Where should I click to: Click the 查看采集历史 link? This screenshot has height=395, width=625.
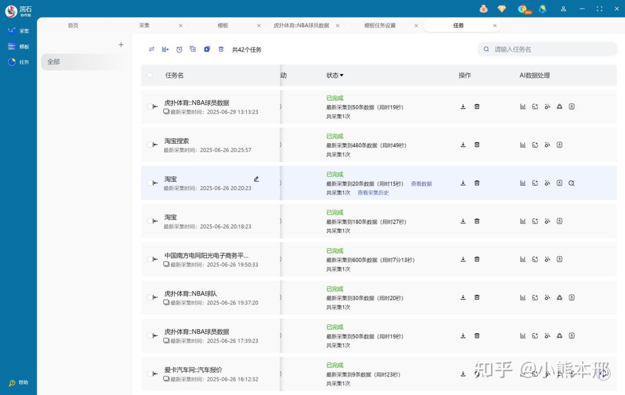click(373, 193)
